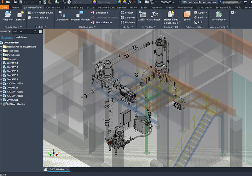Click the Open folder icon in quick access toolbar
This screenshot has width=252, height=176.
[15, 2]
